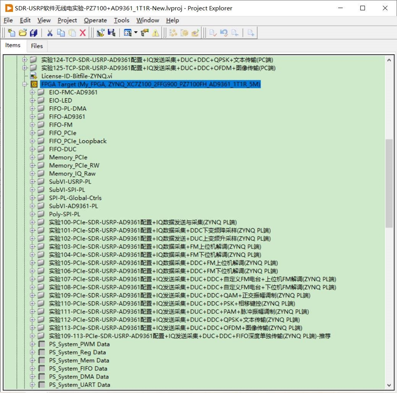Collapse the FPGA Target tree node
The image size is (397, 393).
click(25, 84)
